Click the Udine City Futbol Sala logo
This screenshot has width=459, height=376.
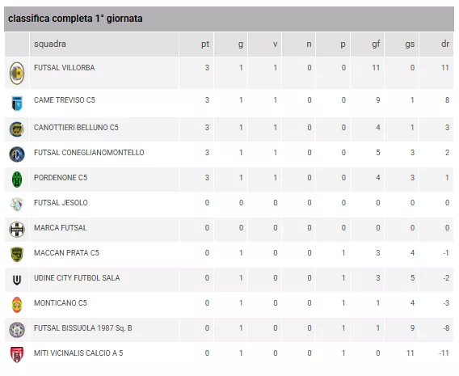click(17, 280)
